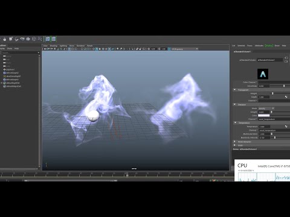The image size is (290, 217).
Task: Click the defaultLightSet set icon in the Outliner
Action: tap(4, 83)
